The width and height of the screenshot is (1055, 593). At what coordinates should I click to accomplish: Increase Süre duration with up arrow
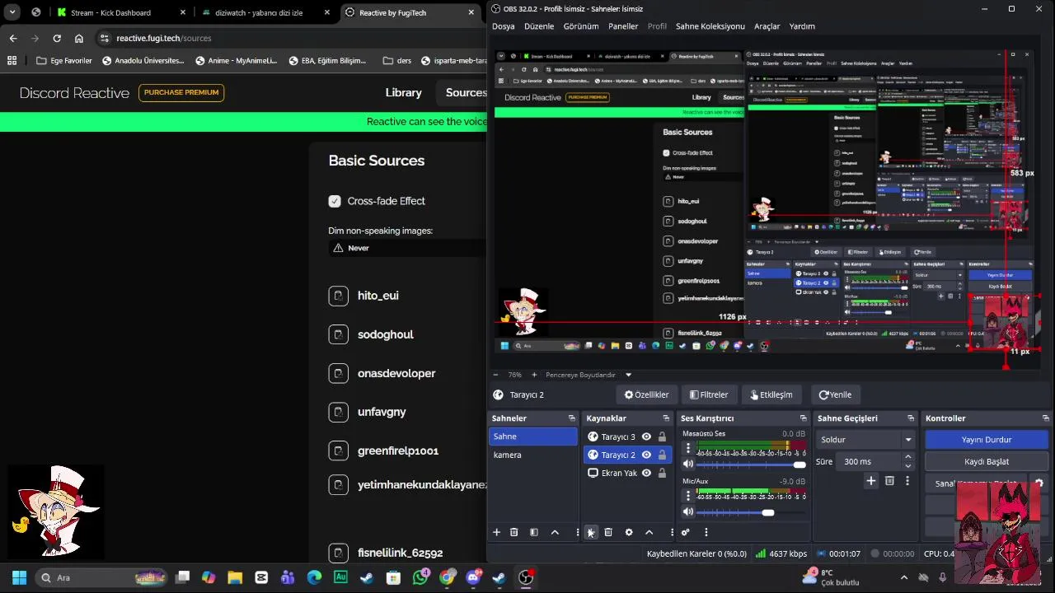(907, 457)
